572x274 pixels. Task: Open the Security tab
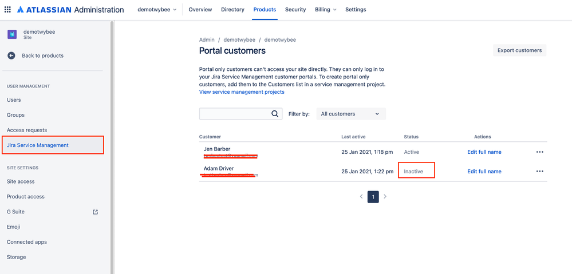pyautogui.click(x=295, y=10)
